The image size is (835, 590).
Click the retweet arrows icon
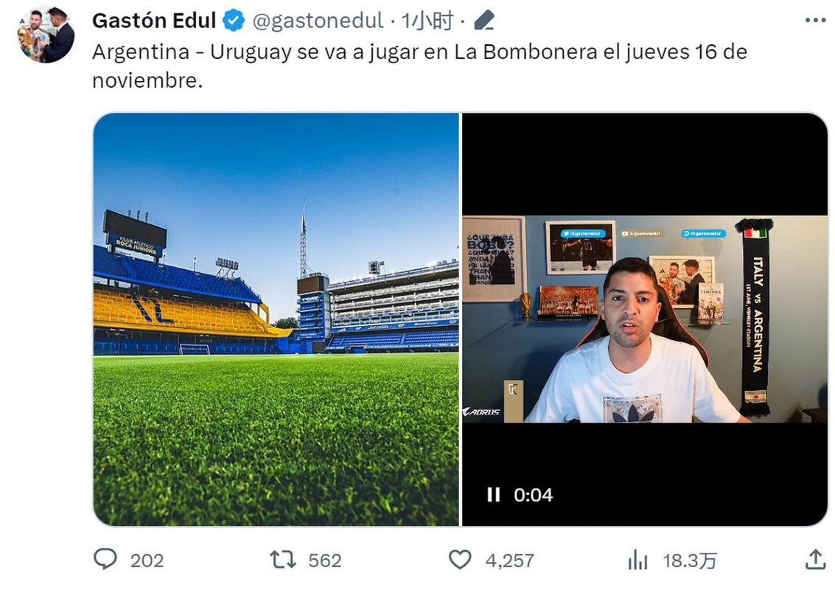coord(283,560)
